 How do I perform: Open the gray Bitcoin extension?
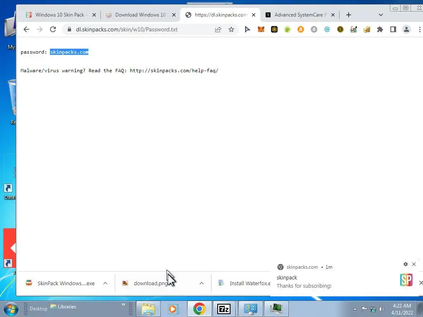click(x=314, y=29)
